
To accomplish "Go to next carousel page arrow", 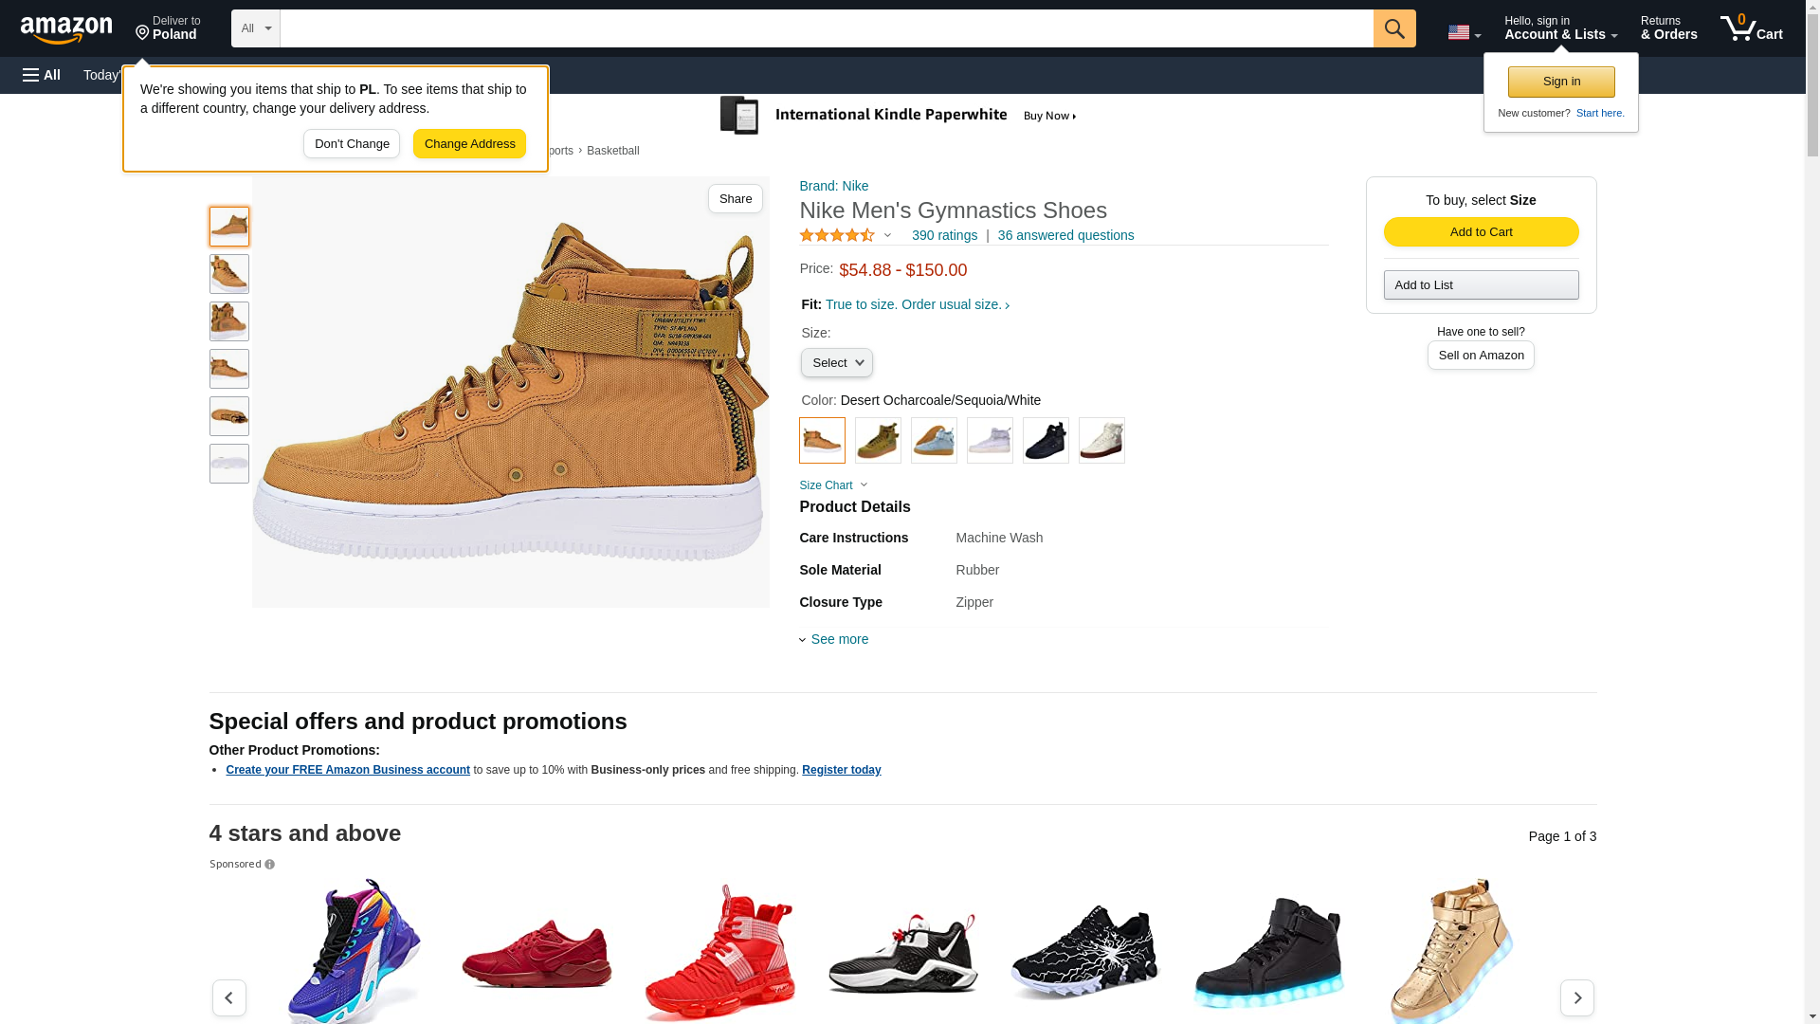I will click(1576, 997).
